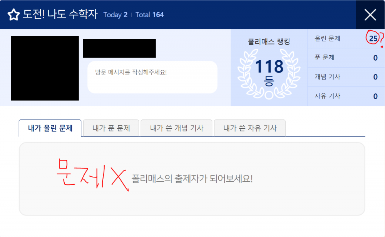Click the redacted username box
The height and width of the screenshot is (237, 385).
[x=119, y=48]
